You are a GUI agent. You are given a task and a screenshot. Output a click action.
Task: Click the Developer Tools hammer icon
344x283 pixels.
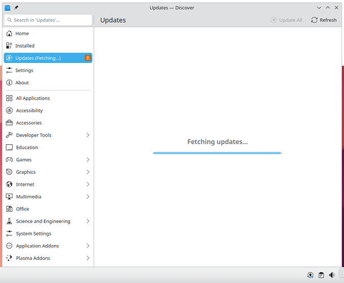click(x=9, y=135)
